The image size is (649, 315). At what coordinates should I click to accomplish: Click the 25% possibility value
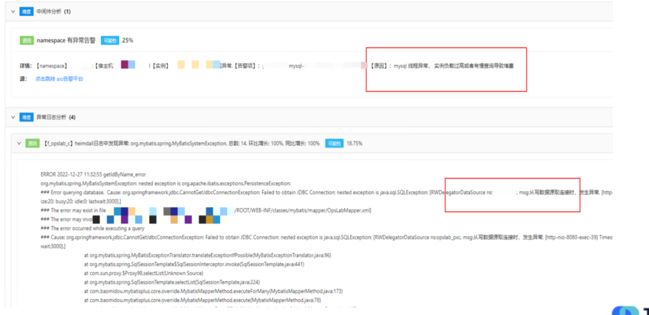coord(127,40)
